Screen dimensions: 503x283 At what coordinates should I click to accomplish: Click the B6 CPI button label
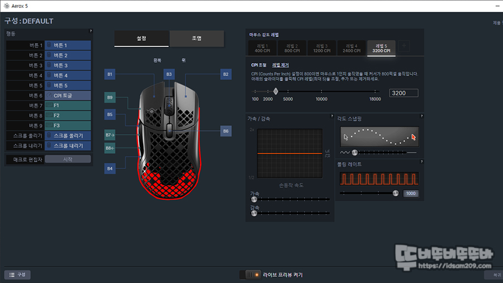point(226,131)
